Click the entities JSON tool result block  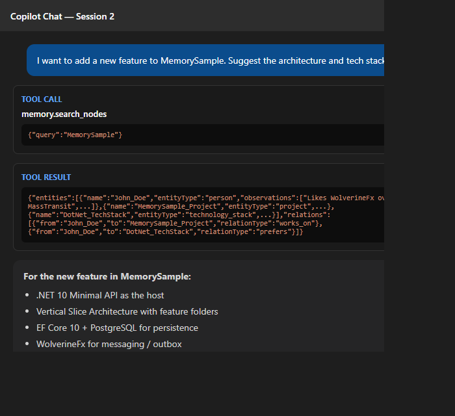[203, 214]
